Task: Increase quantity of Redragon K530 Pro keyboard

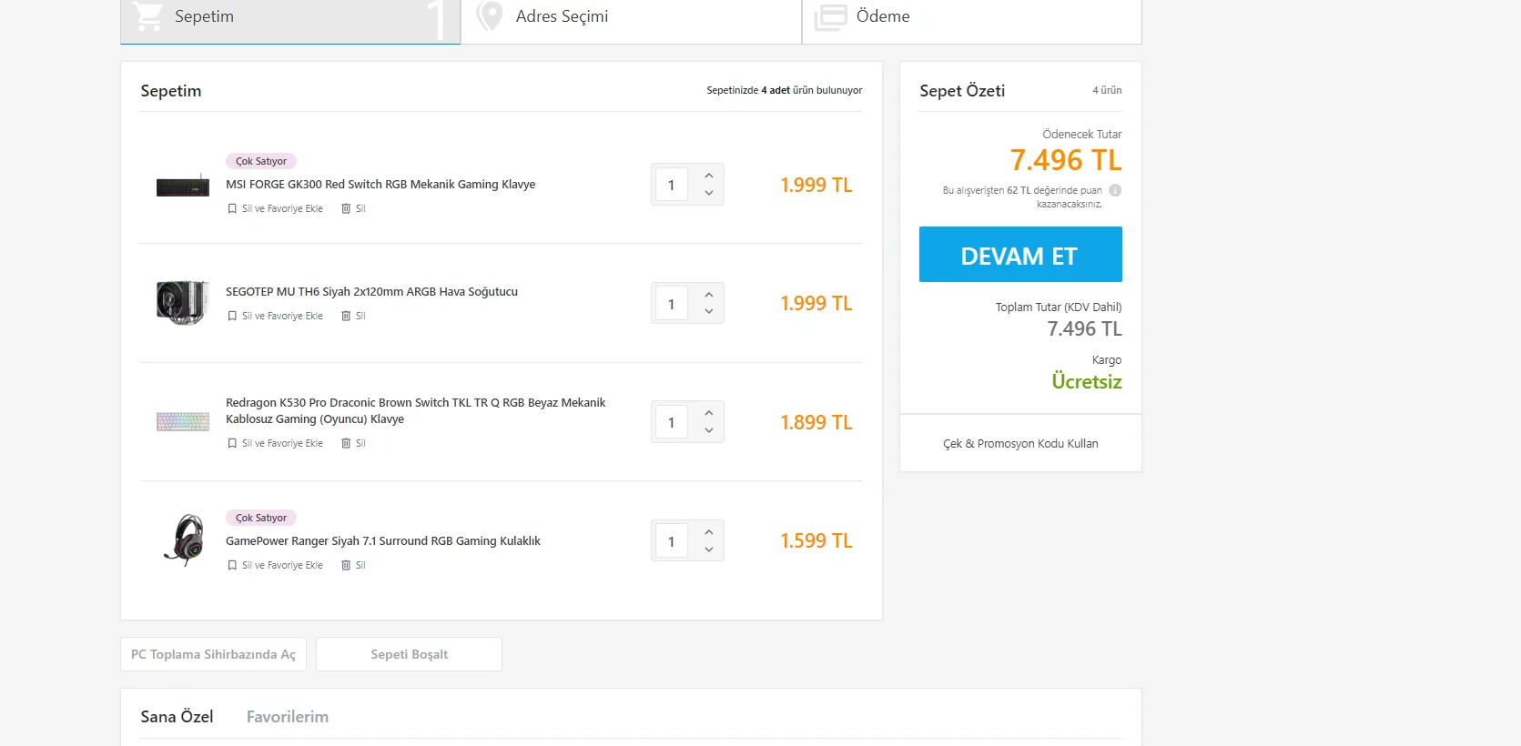Action: (x=708, y=413)
